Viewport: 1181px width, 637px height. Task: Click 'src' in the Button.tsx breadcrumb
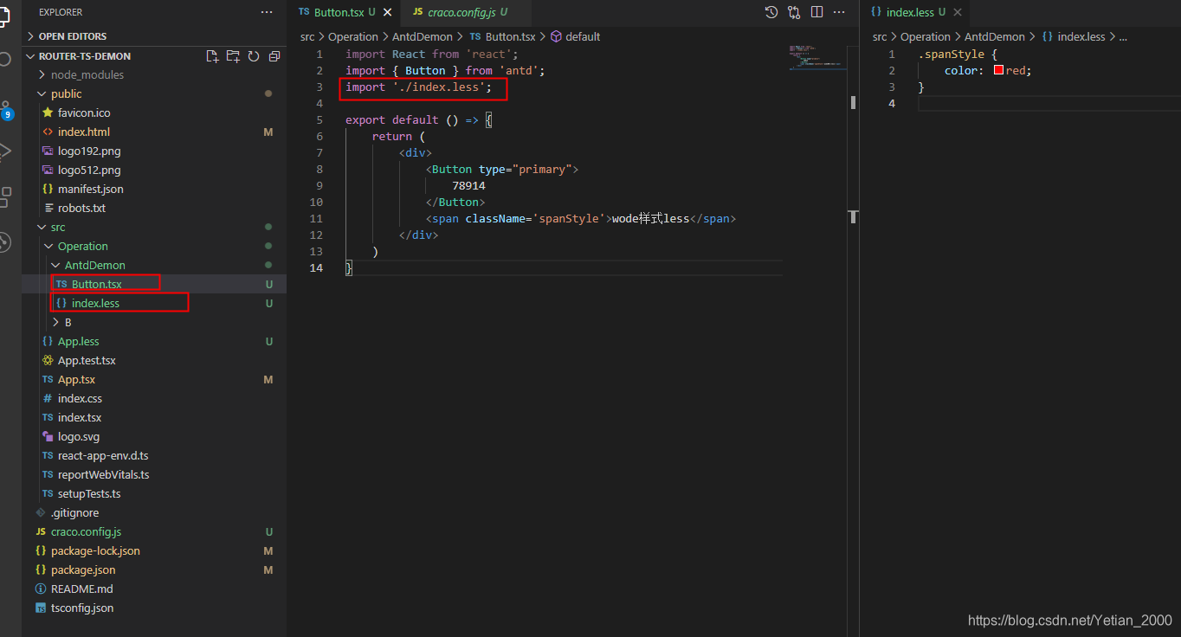point(307,36)
